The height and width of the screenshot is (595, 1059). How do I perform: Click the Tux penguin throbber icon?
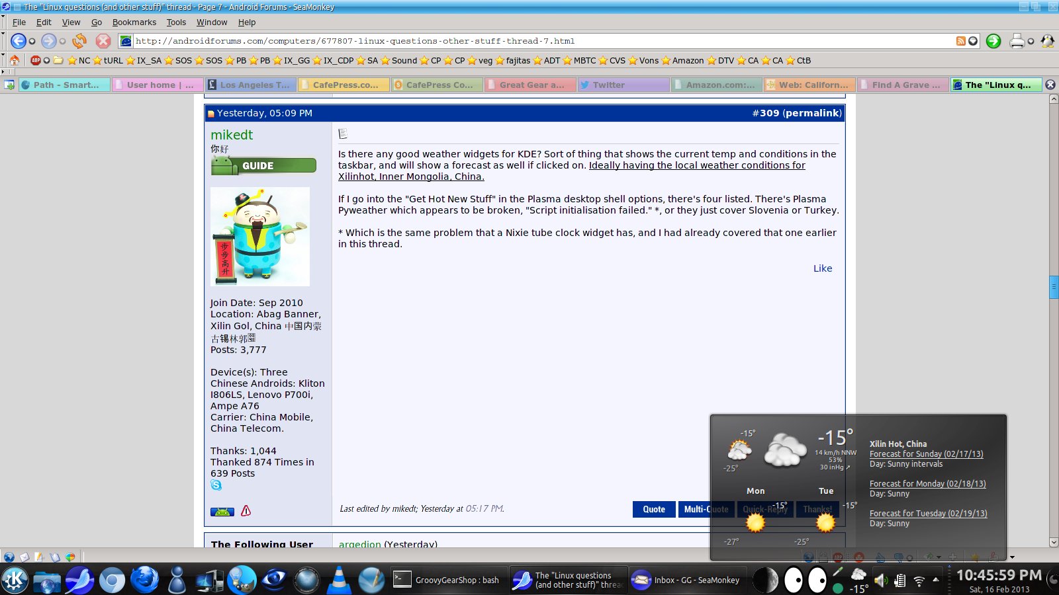1048,40
